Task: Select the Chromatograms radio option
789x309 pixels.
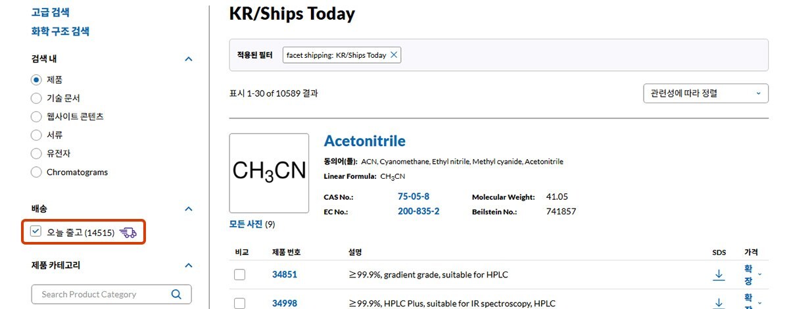Action: [36, 172]
